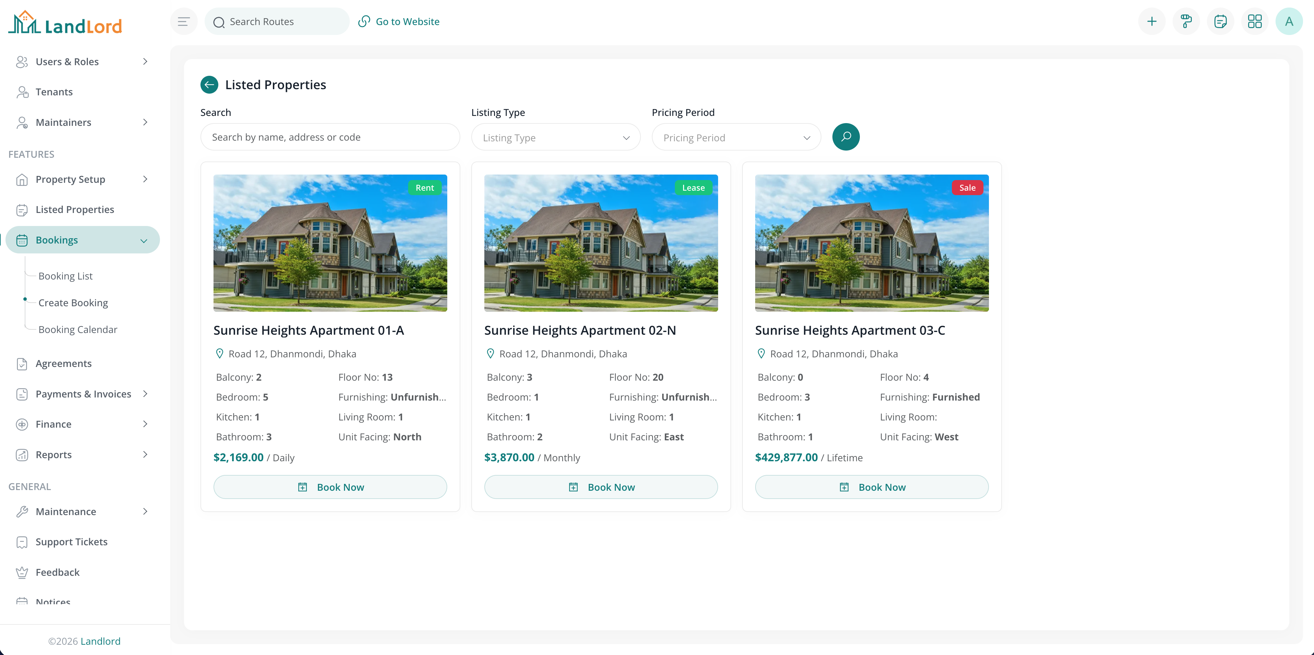Open the Pricing Period dropdown
The height and width of the screenshot is (655, 1314).
pos(736,137)
